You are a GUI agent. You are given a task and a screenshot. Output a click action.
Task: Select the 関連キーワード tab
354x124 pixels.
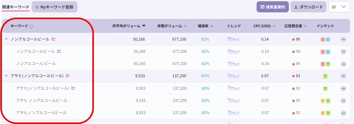click(16, 7)
